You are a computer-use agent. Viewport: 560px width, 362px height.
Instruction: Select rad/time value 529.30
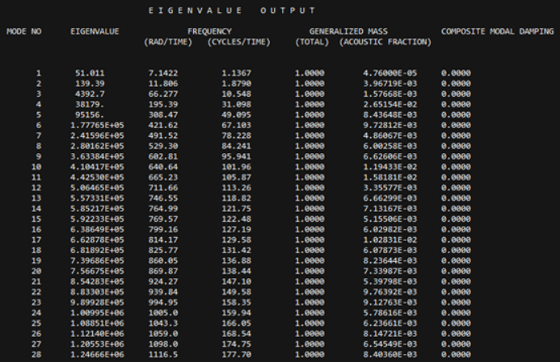(x=163, y=146)
